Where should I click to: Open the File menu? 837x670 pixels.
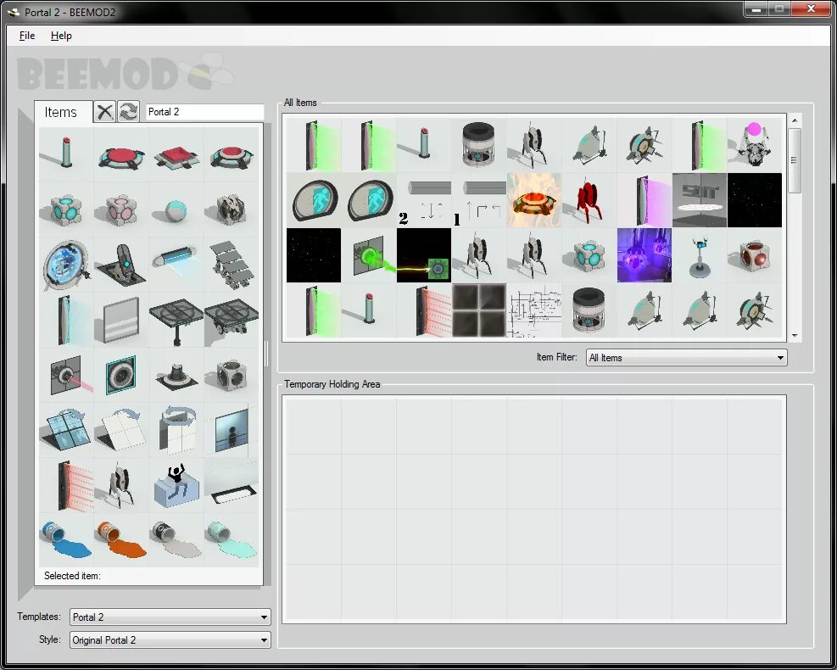(x=27, y=36)
